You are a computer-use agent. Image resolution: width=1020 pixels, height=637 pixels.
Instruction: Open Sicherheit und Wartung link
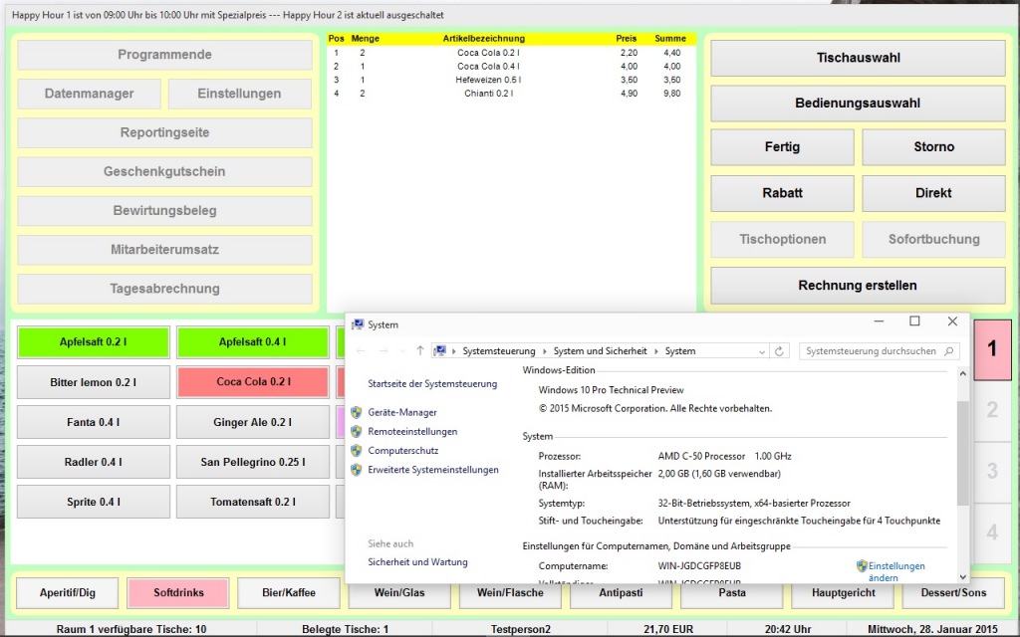[x=417, y=561]
